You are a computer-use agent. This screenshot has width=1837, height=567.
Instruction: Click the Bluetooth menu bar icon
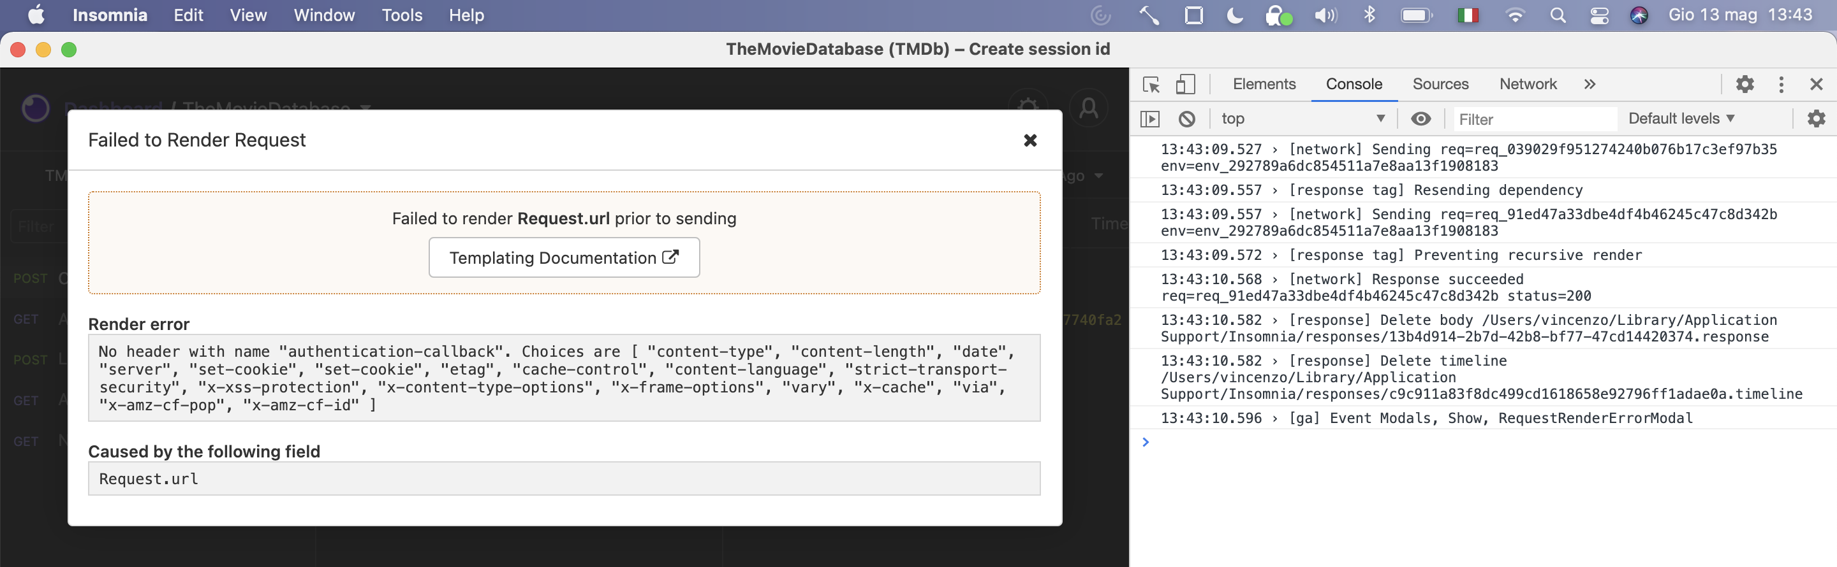(x=1368, y=15)
